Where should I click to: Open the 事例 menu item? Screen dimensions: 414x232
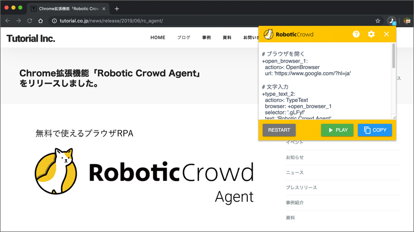pyautogui.click(x=206, y=38)
